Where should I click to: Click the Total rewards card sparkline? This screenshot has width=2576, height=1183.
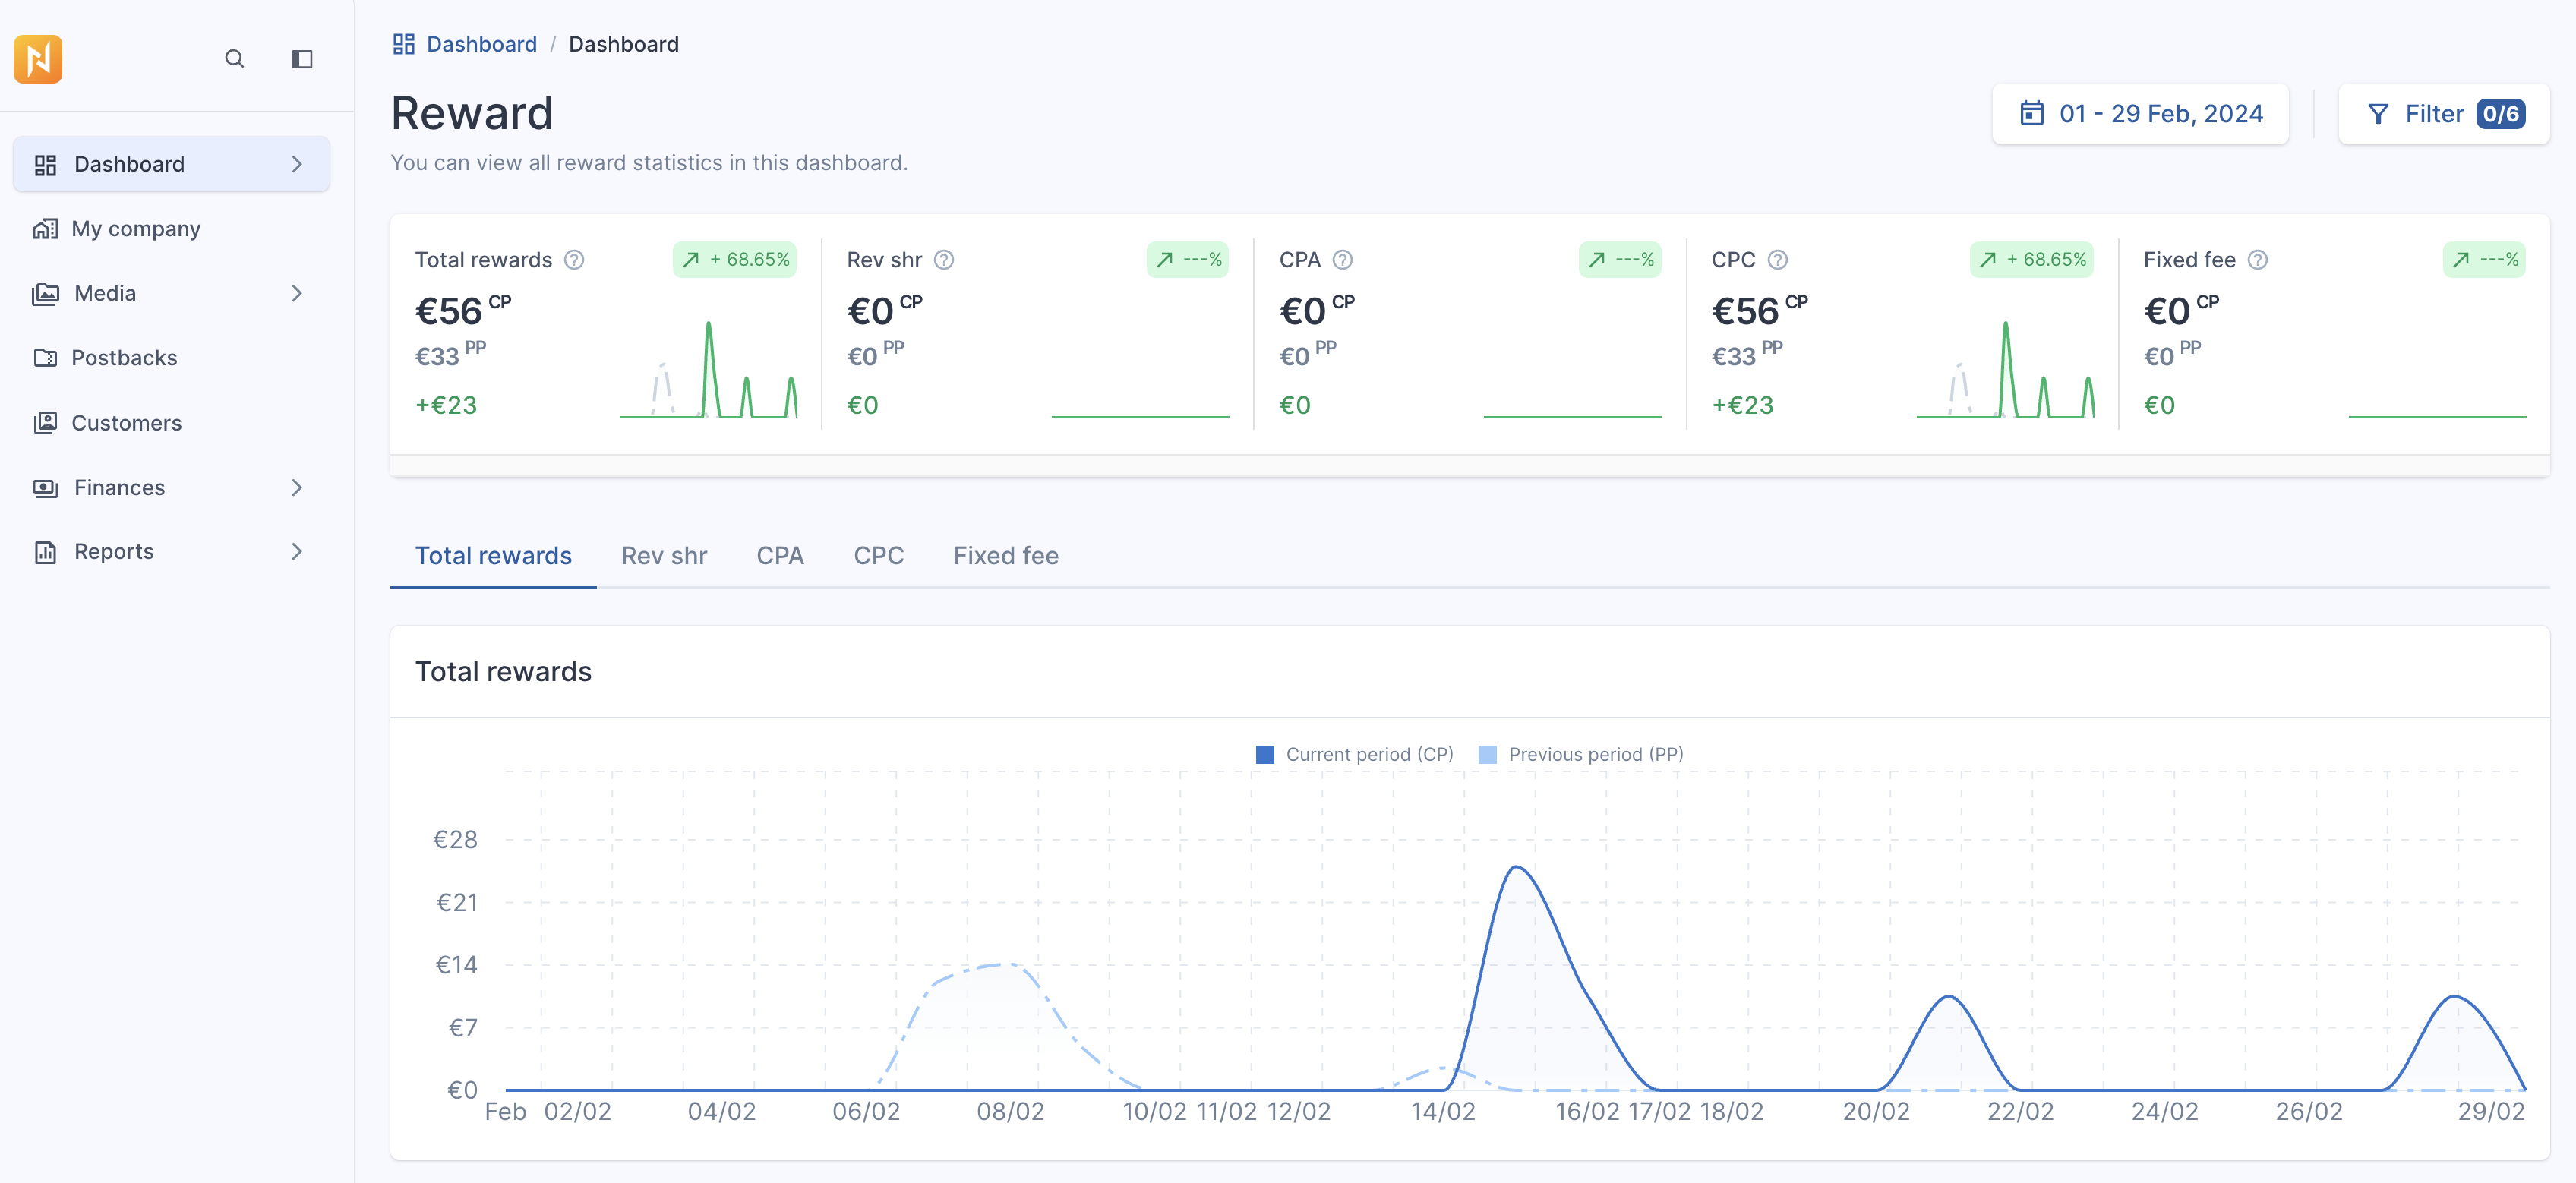pos(709,369)
